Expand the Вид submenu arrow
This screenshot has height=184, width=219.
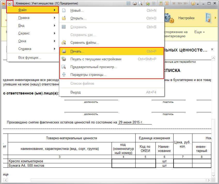[54, 25]
